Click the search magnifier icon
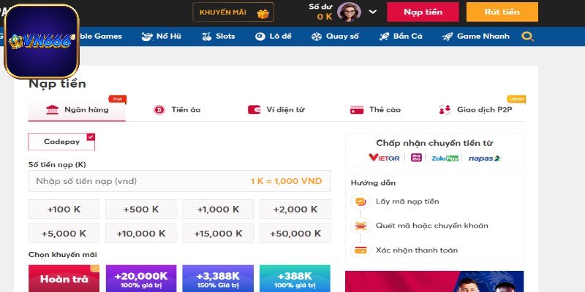Viewport: 585px width, 292px height. click(527, 36)
